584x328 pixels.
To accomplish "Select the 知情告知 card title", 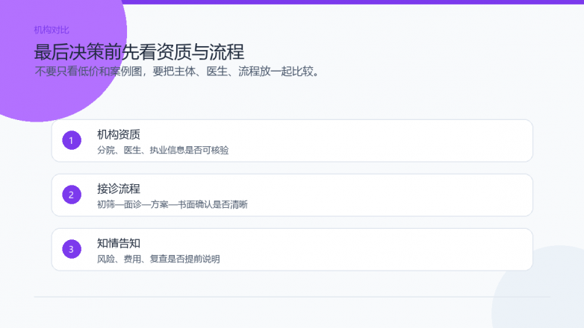I will pyautogui.click(x=119, y=243).
